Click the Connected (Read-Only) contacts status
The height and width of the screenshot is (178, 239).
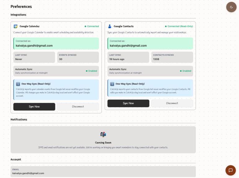179,26
